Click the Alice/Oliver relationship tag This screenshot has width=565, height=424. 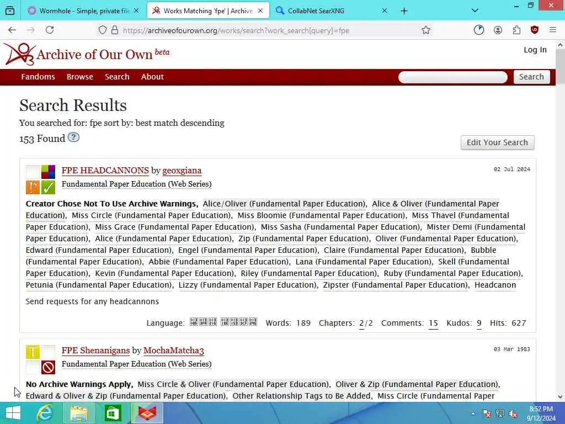pyautogui.click(x=284, y=204)
